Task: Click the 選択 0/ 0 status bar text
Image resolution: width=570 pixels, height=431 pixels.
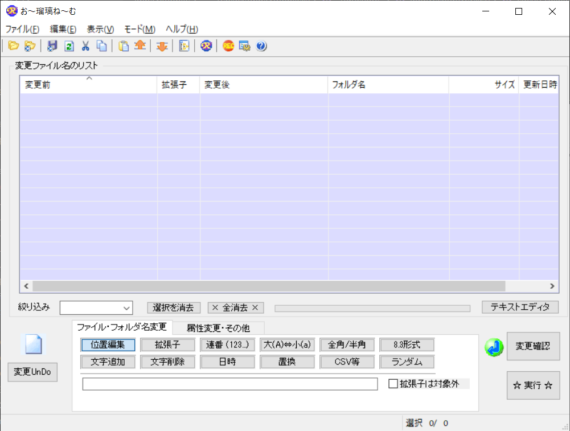Action: coord(427,423)
